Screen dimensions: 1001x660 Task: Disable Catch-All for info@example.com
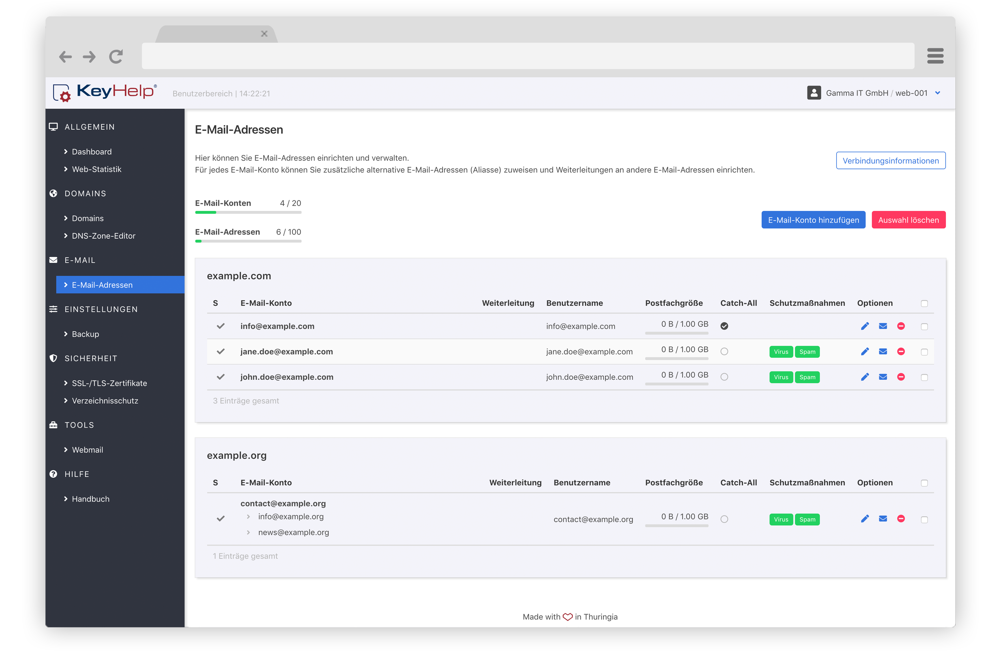(x=725, y=325)
